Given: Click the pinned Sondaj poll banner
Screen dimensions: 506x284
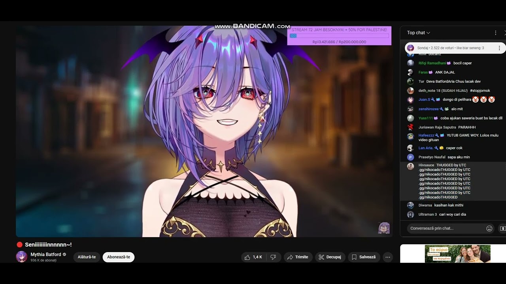Looking at the screenshot, I should click(x=455, y=48).
